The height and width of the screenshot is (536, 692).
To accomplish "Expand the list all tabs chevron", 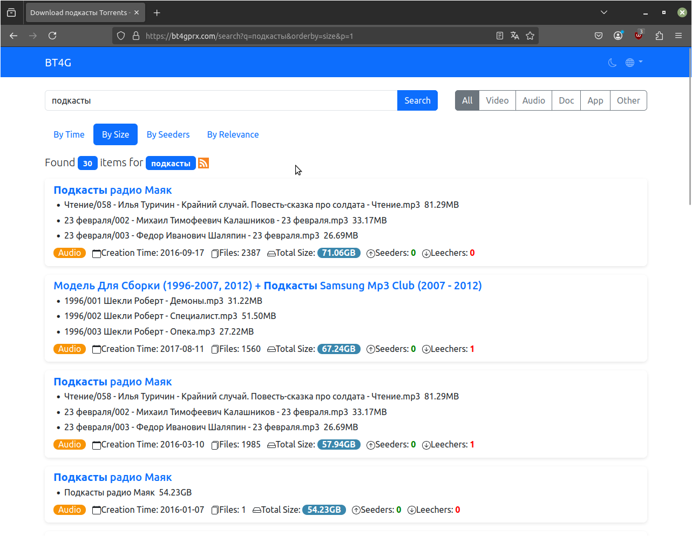I will pyautogui.click(x=604, y=12).
